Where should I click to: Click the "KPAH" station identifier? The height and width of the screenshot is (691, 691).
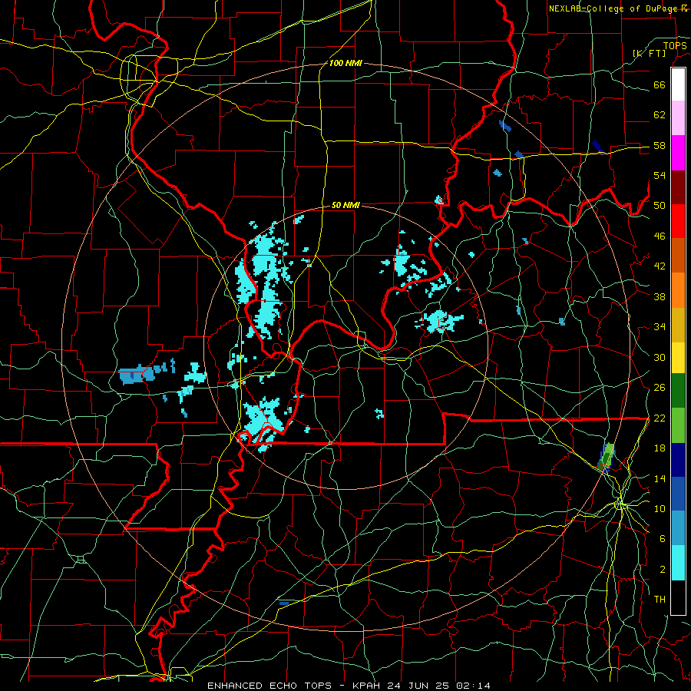[367, 686]
